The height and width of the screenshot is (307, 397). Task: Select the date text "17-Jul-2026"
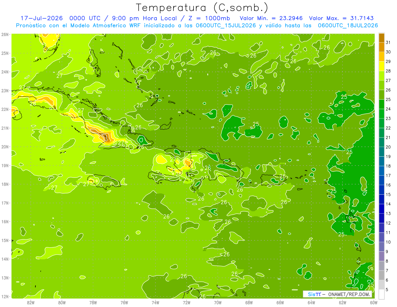tap(41, 18)
